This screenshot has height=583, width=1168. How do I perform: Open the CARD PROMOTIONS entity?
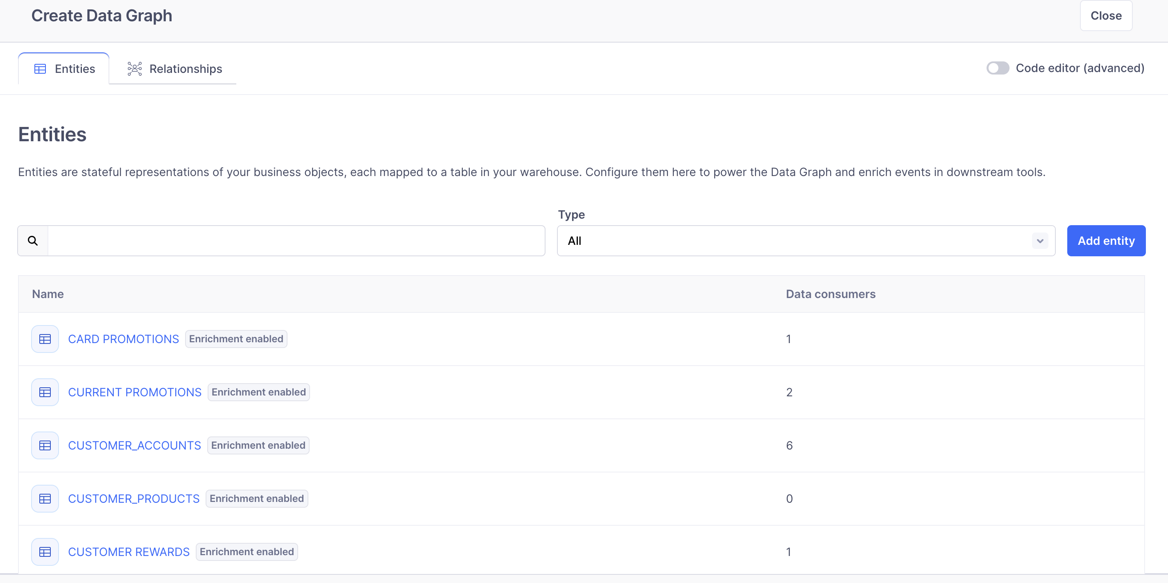(x=123, y=339)
